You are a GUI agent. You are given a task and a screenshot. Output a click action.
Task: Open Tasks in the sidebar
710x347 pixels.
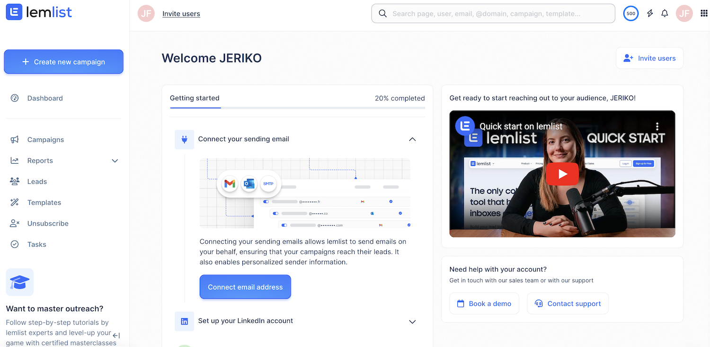[x=36, y=244]
